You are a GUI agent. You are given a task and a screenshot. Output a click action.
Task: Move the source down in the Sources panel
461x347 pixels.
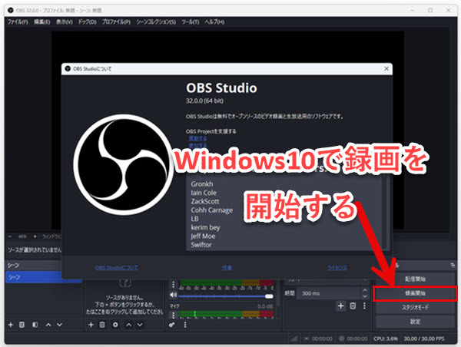140,325
